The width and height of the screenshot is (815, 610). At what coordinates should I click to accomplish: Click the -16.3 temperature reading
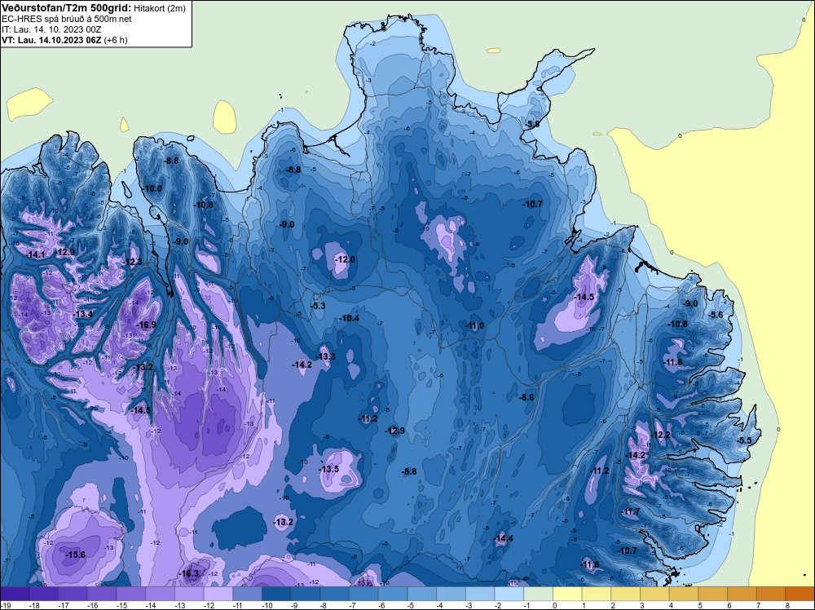click(x=189, y=573)
